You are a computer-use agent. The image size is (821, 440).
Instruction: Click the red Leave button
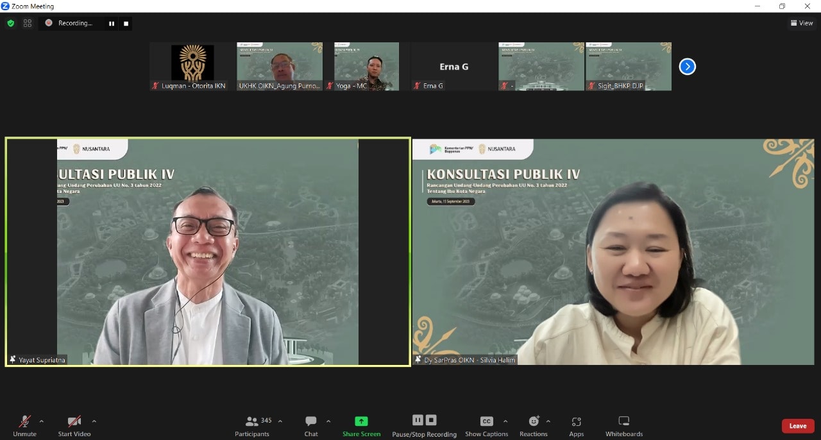coord(797,426)
